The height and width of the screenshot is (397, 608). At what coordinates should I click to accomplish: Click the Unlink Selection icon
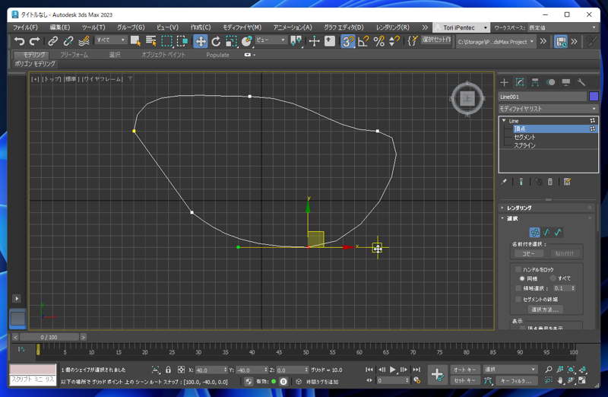point(68,41)
